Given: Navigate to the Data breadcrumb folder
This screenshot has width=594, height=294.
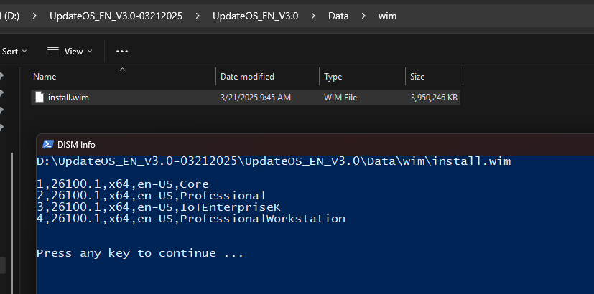Looking at the screenshot, I should click(x=338, y=16).
